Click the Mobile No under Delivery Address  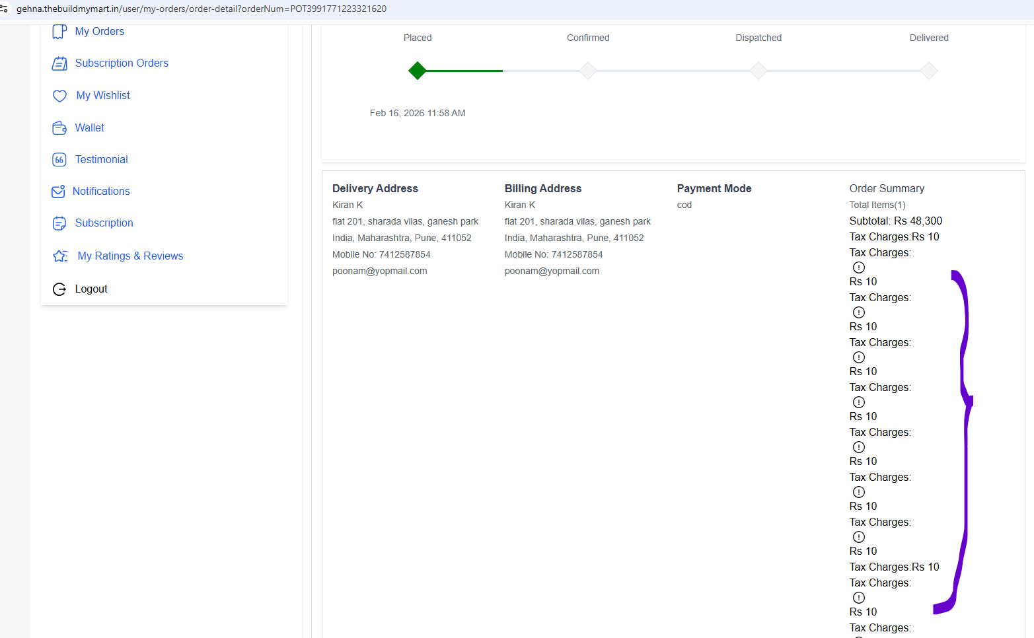coord(381,255)
